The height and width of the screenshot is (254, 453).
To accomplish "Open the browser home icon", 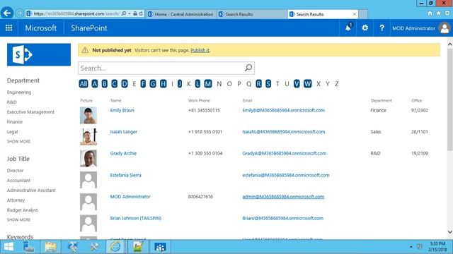I will coord(430,13).
